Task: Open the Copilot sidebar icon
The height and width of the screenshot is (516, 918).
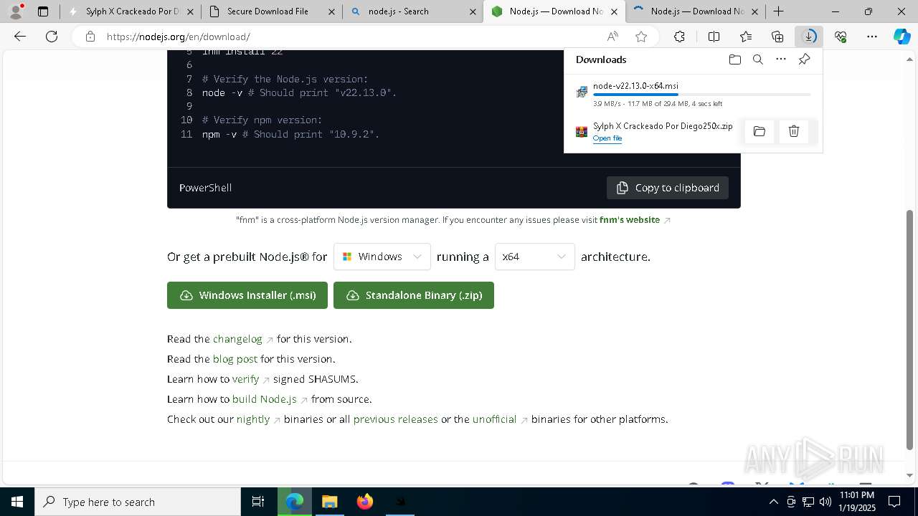Action: click(902, 37)
